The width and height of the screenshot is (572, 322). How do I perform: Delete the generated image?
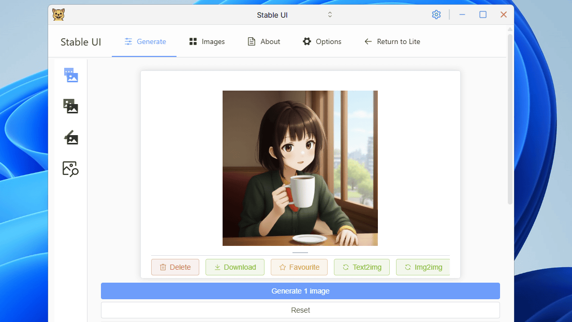(175, 267)
